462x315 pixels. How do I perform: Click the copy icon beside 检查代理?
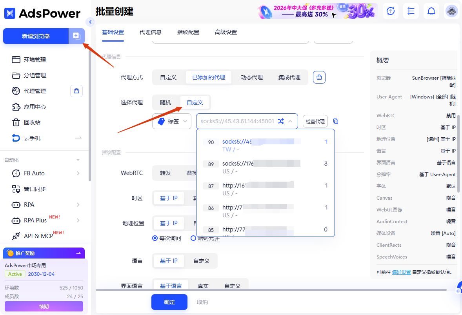click(x=336, y=121)
